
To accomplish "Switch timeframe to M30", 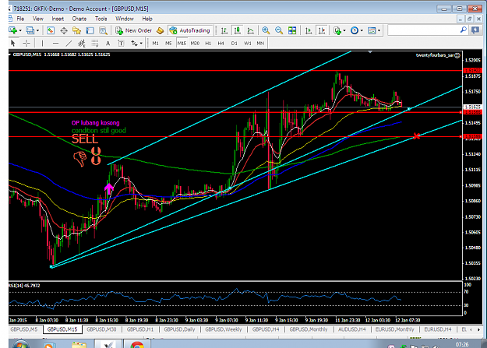I will pos(195,43).
